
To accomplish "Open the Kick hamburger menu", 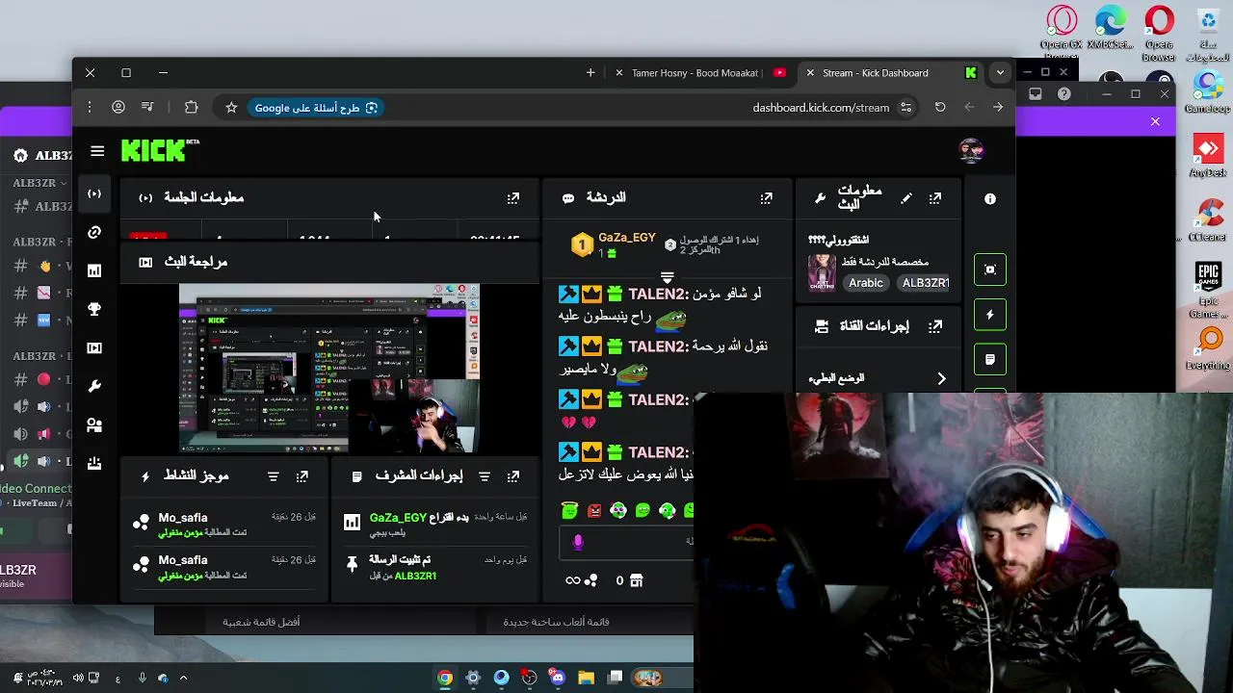I will click(x=97, y=151).
